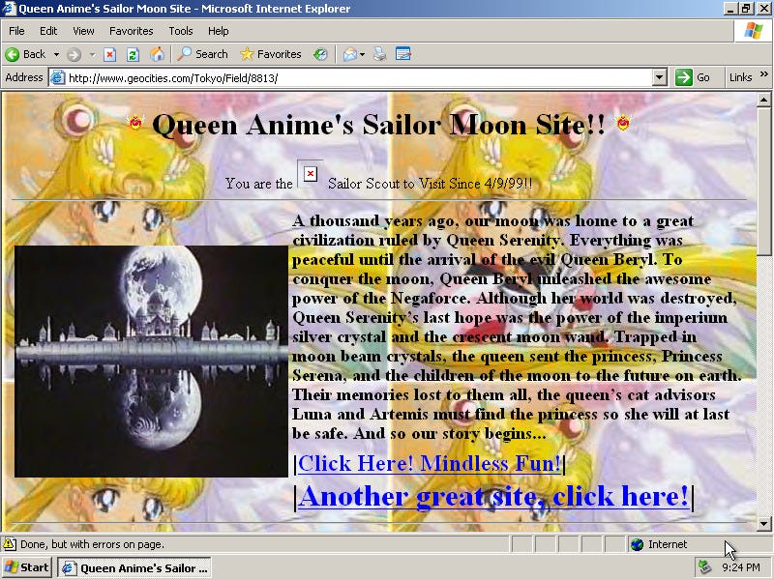Viewport: 774px width, 580px height.
Task: Refresh the page with the Refresh icon
Action: coord(133,54)
